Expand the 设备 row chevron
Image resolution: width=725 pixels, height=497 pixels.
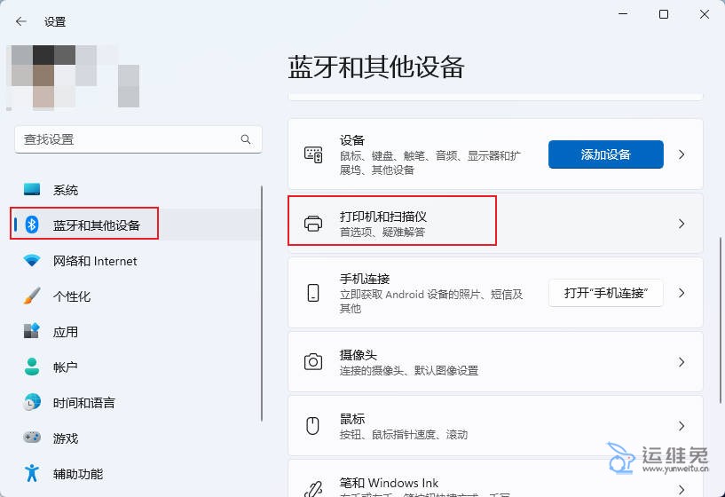tap(682, 154)
